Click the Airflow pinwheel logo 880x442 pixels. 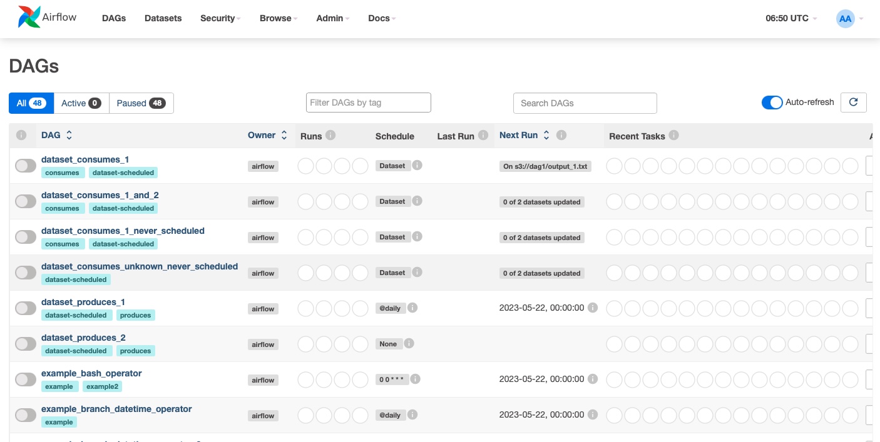[29, 18]
